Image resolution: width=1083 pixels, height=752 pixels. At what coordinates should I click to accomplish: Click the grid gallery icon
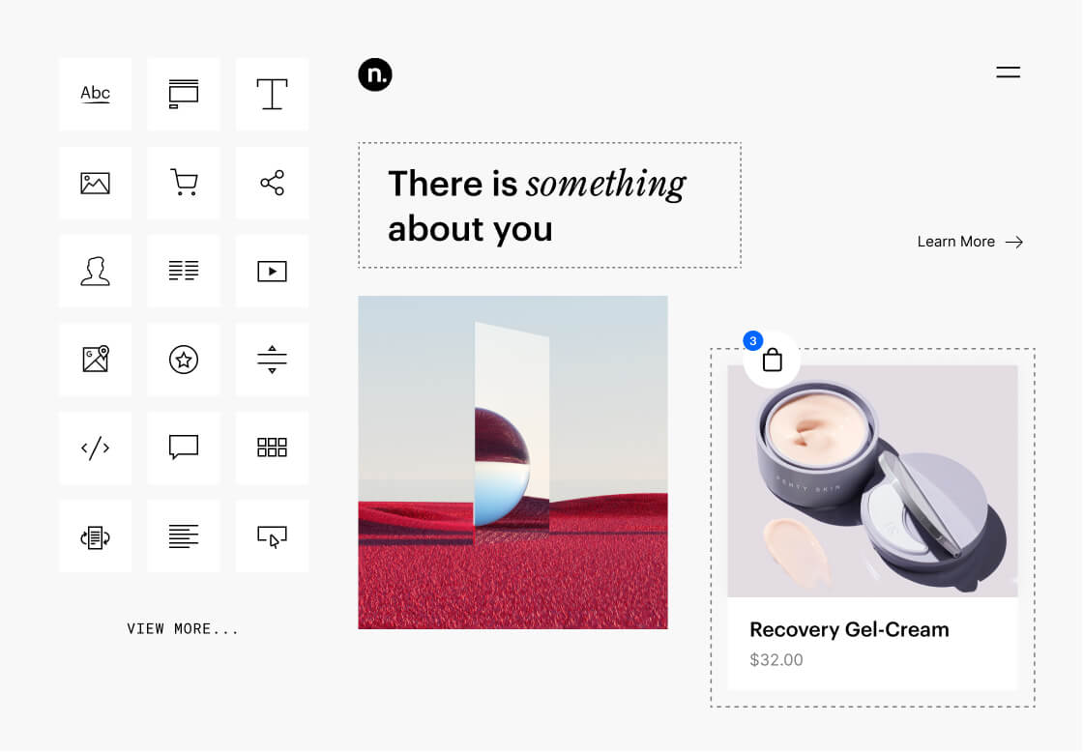pyautogui.click(x=272, y=448)
